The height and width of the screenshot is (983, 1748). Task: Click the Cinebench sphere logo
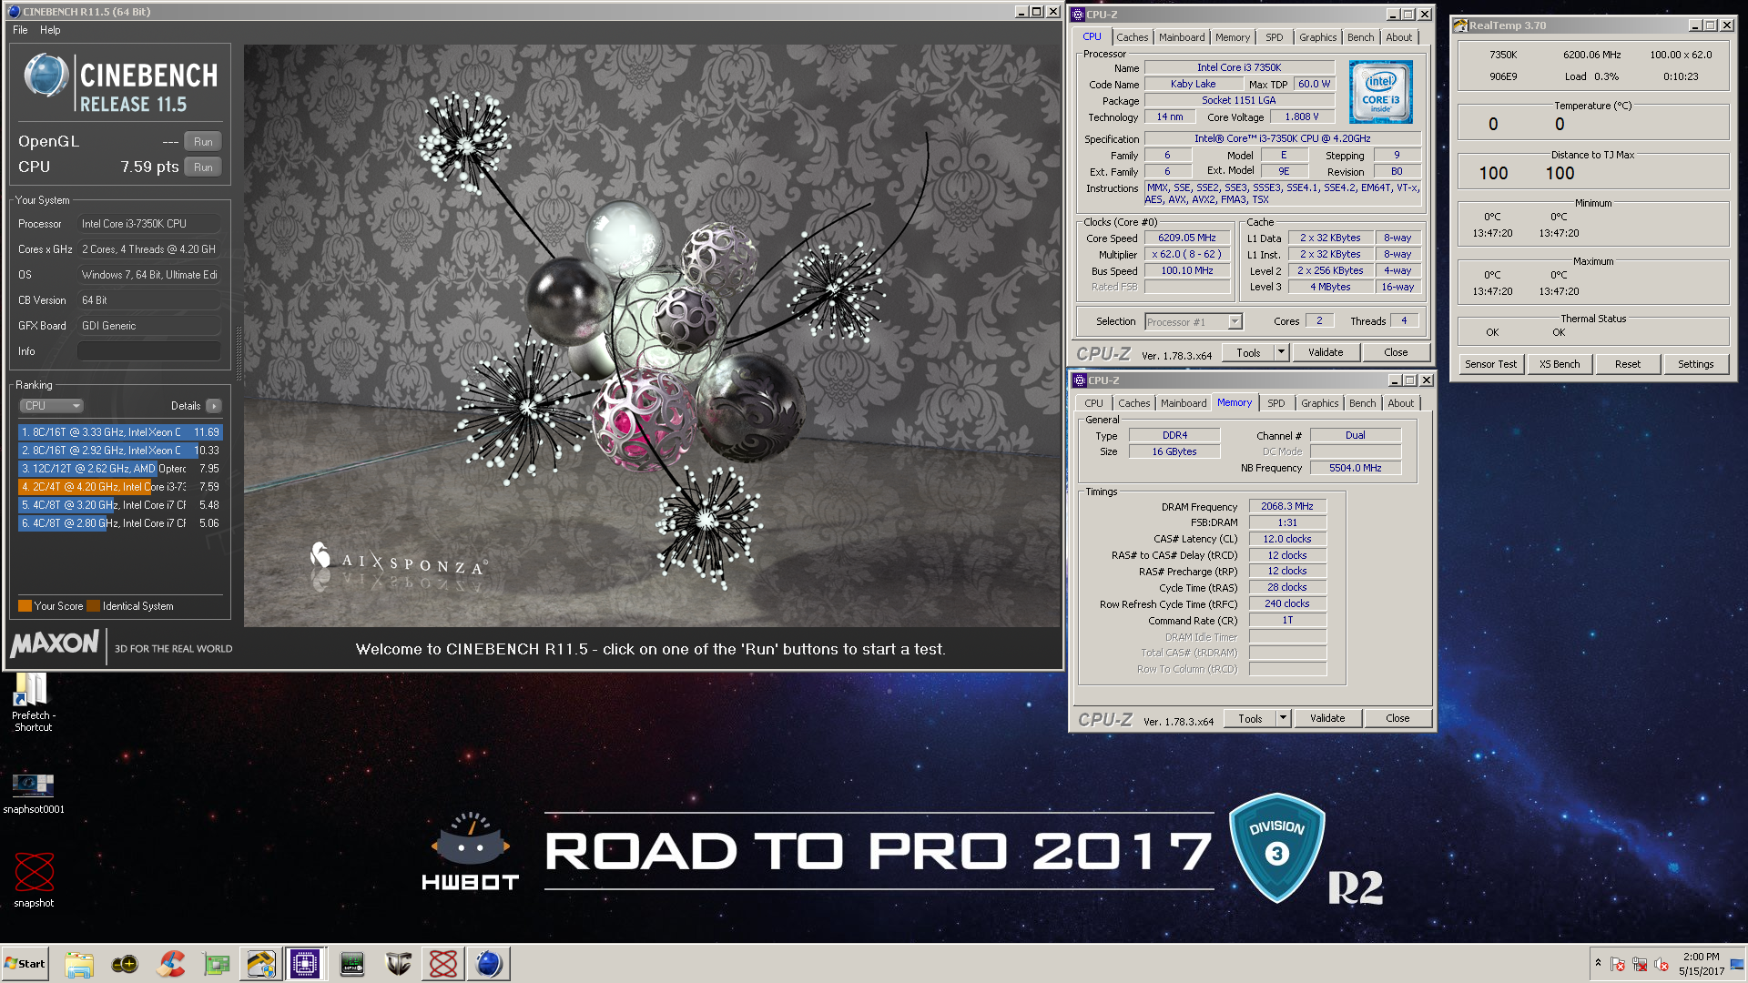point(46,76)
